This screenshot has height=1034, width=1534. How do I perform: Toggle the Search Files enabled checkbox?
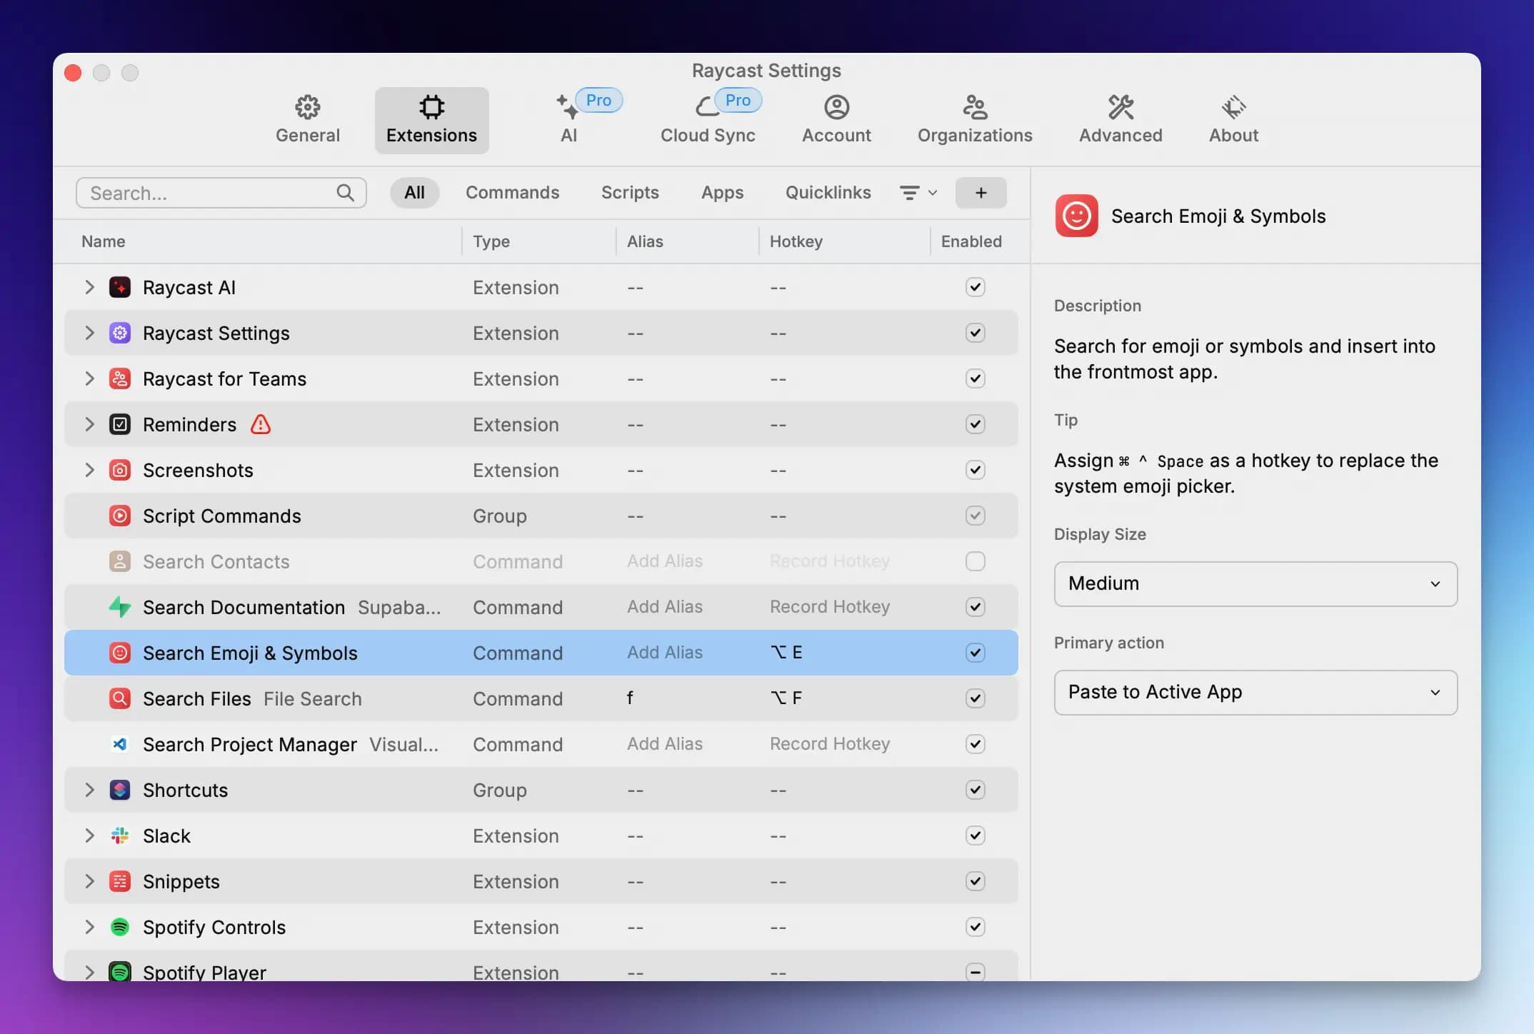pyautogui.click(x=975, y=698)
